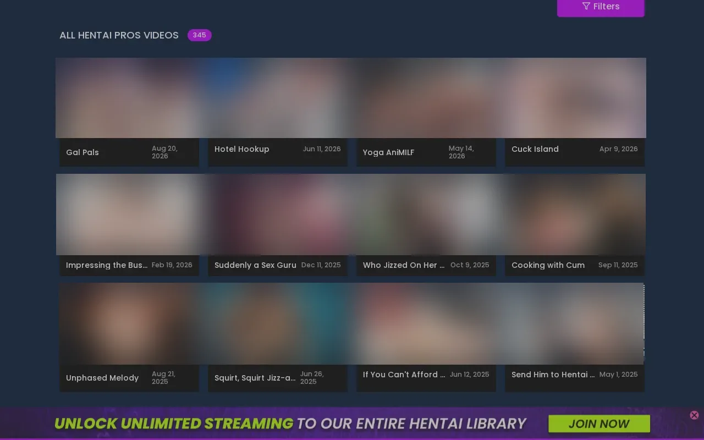
Task: Click the If You Can't Afford... title
Action: click(404, 375)
